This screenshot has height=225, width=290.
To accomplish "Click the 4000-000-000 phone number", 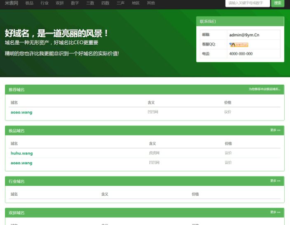I will pyautogui.click(x=241, y=54).
